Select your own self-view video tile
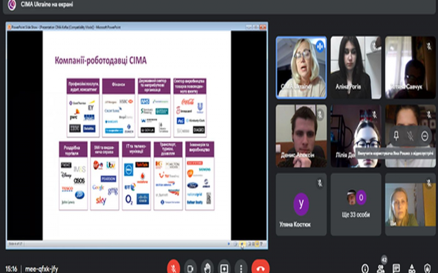Screen dimensions: 438x273 410,204
